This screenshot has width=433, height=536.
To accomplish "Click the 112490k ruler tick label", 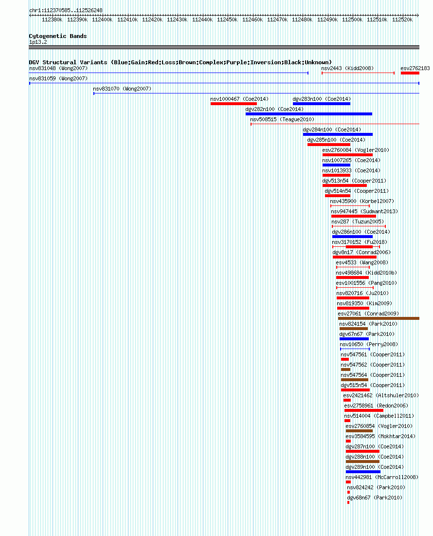I will [327, 20].
